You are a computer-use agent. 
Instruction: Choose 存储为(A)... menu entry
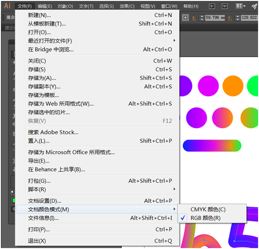click(x=97, y=78)
